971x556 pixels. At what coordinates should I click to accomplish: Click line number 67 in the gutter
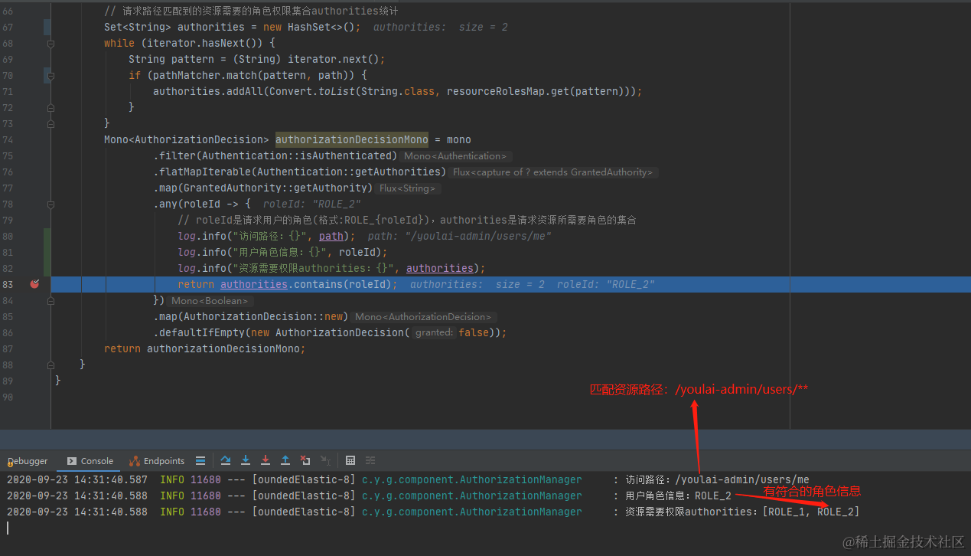coord(8,27)
